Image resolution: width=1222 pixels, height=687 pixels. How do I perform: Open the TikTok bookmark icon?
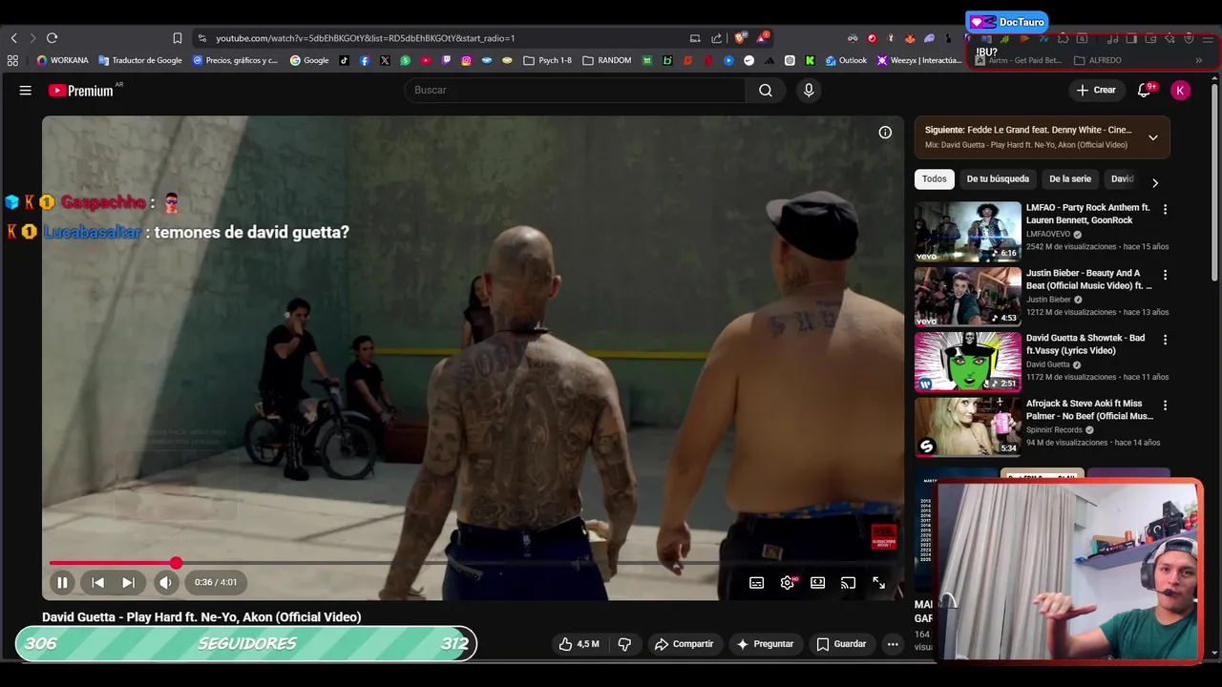[x=344, y=60]
